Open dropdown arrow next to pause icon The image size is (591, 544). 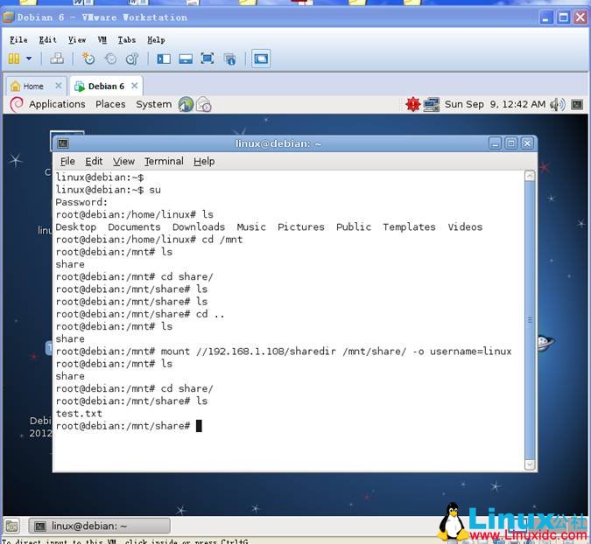point(29,59)
